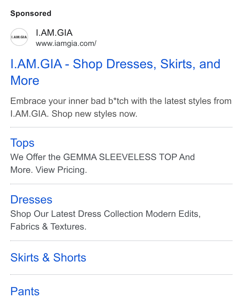Click the Shop new styles now sentence
The height and width of the screenshot is (308, 243).
[x=94, y=114]
